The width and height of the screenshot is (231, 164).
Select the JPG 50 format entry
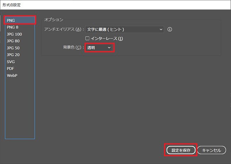click(13, 48)
